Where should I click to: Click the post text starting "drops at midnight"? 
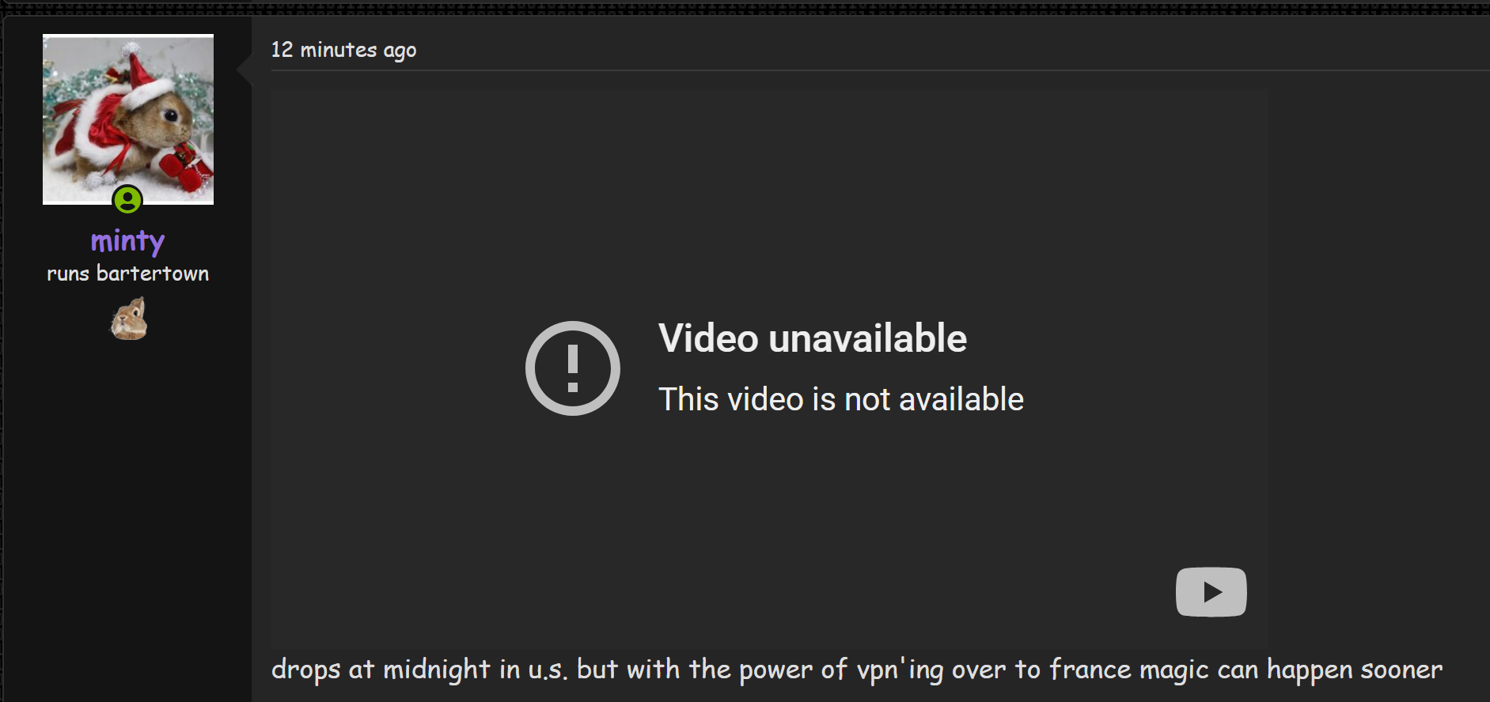[857, 670]
